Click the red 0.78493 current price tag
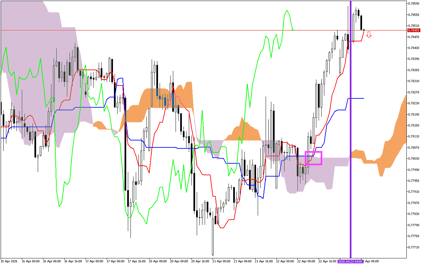This screenshot has width=424, height=265. [413, 30]
